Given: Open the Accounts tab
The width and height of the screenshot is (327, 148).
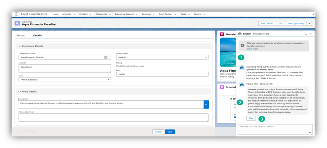Looking at the screenshot, I should point(66,14).
